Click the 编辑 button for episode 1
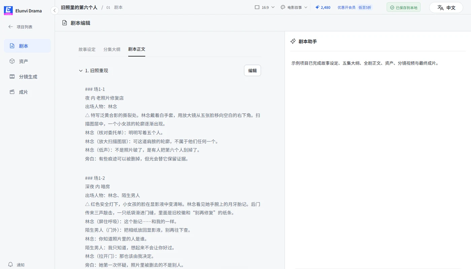 point(252,71)
